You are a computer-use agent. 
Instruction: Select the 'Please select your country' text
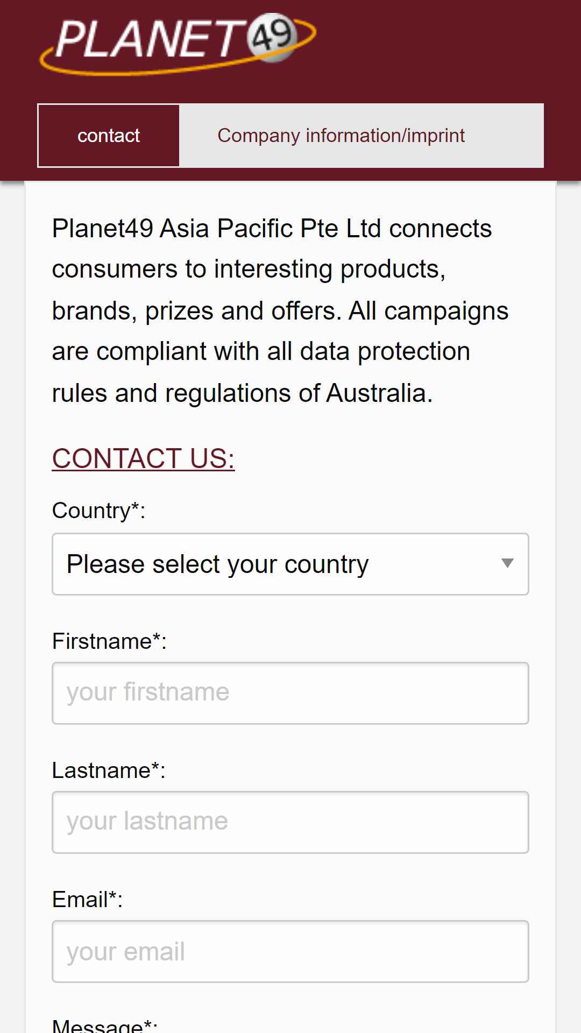(x=218, y=564)
